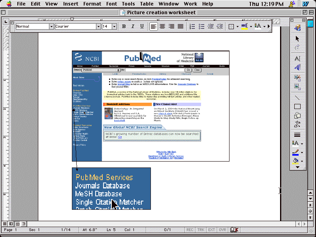Click the Borders button on the Formatting toolbar
The width and height of the screenshot is (316, 237).
click(231, 26)
